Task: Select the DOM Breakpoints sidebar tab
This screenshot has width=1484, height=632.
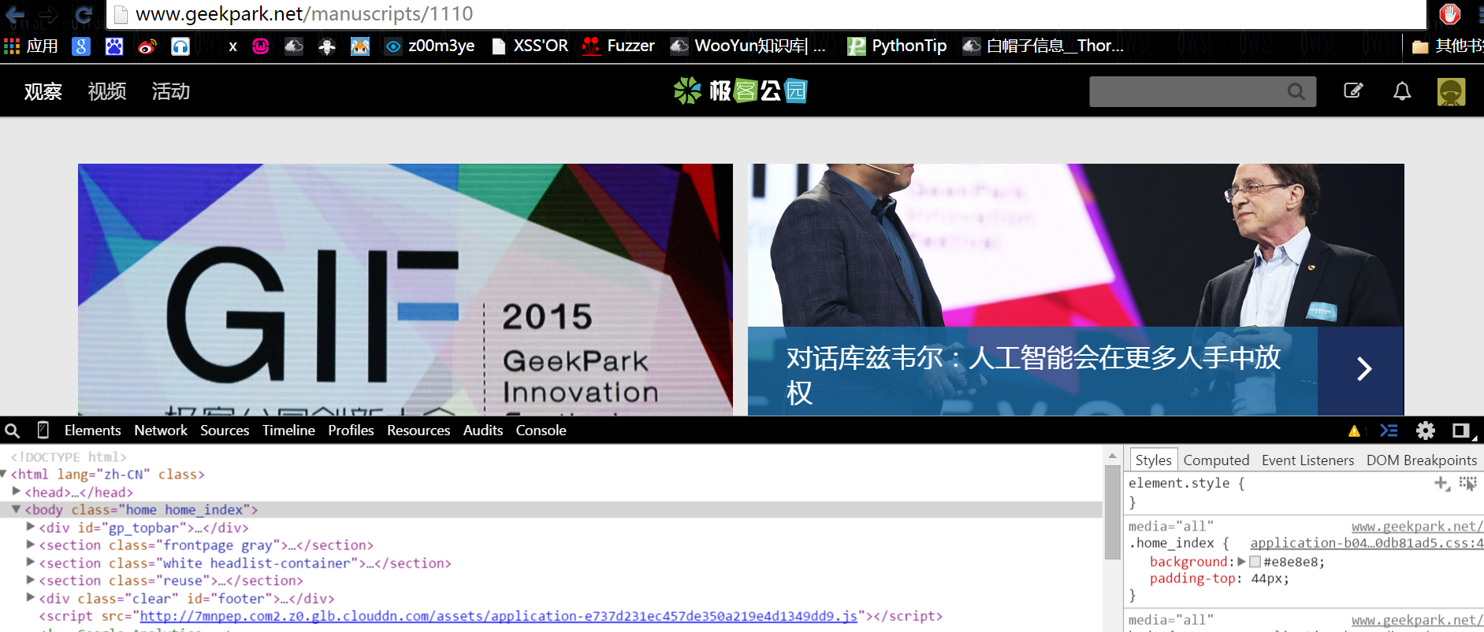Action: coord(1422,460)
